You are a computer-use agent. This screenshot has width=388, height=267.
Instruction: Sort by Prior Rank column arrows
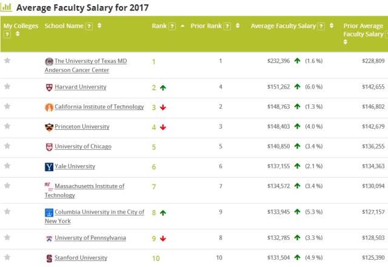coord(237,26)
